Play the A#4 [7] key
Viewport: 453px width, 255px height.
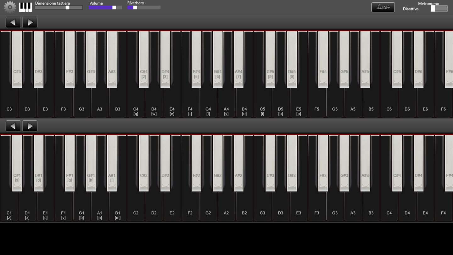[238, 59]
